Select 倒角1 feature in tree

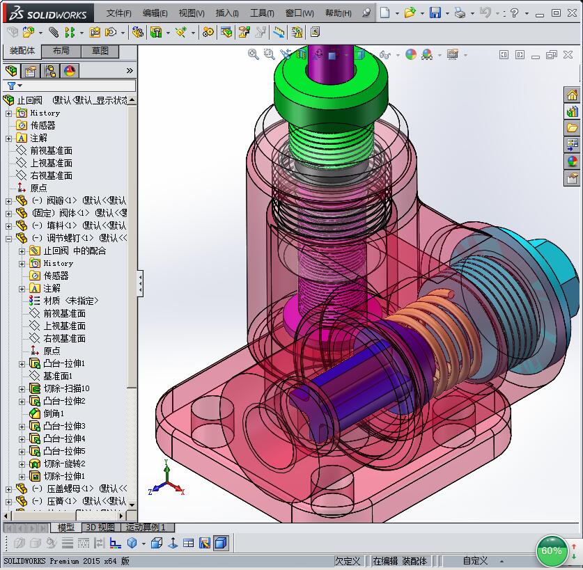[x=54, y=413]
